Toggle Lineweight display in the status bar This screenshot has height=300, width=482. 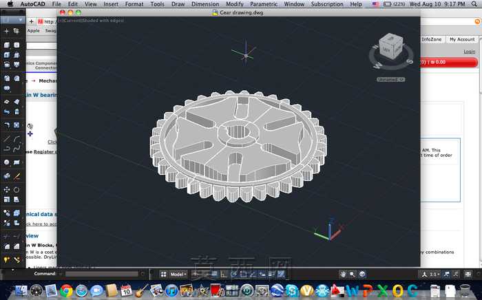click(x=271, y=275)
